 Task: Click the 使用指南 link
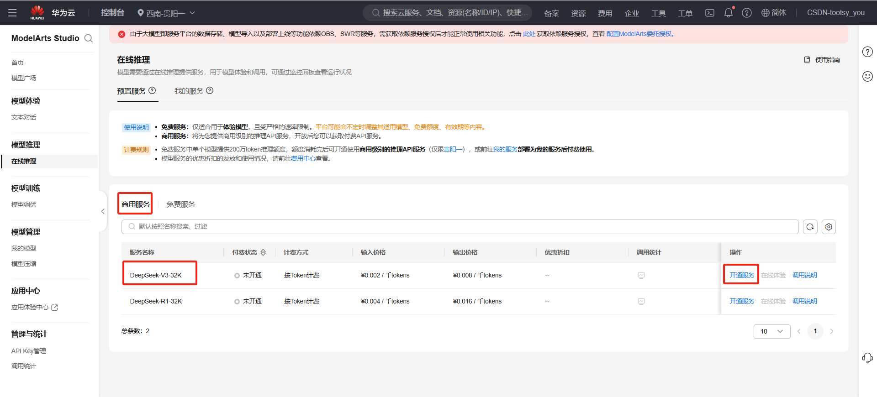pyautogui.click(x=828, y=60)
